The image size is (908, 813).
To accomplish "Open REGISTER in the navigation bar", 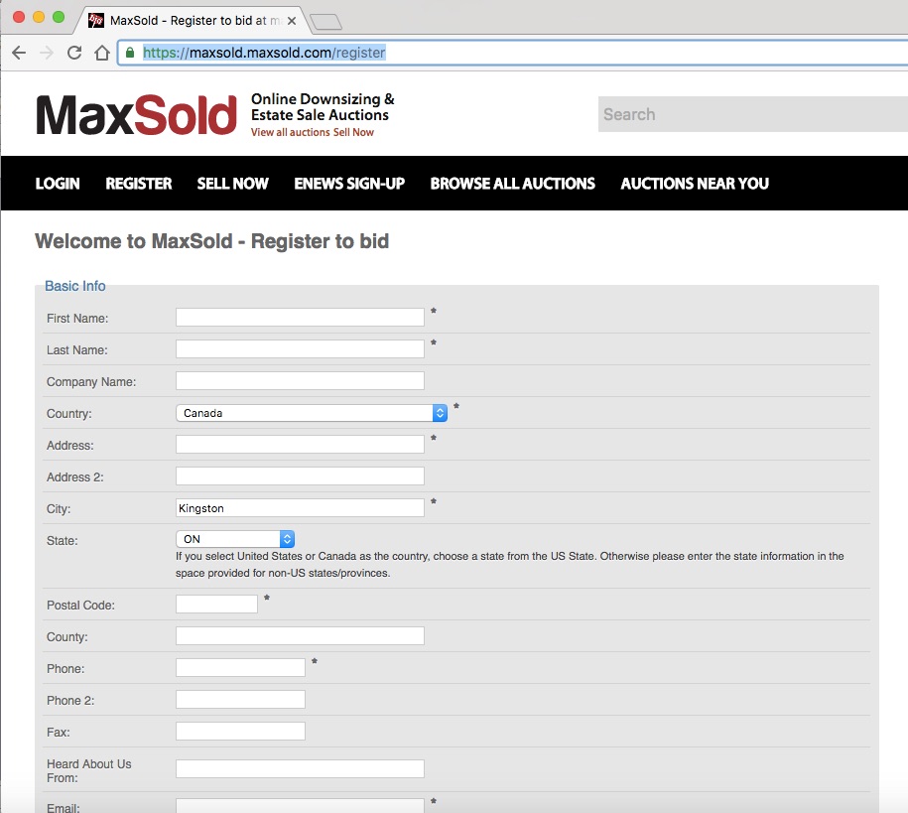I will pos(138,184).
